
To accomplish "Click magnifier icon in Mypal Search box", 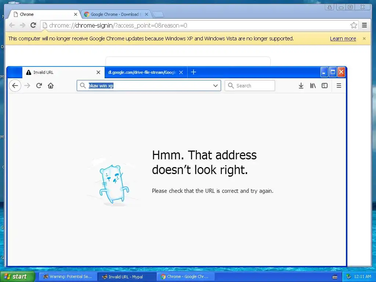I will [231, 86].
